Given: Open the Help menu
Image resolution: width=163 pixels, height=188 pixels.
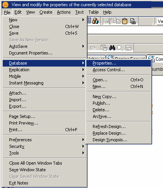Looking at the screenshot, I should (107, 12).
